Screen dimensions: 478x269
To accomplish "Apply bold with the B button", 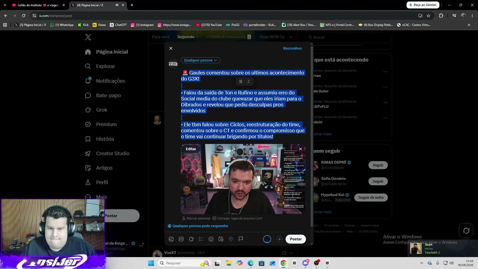I will coord(240,81).
